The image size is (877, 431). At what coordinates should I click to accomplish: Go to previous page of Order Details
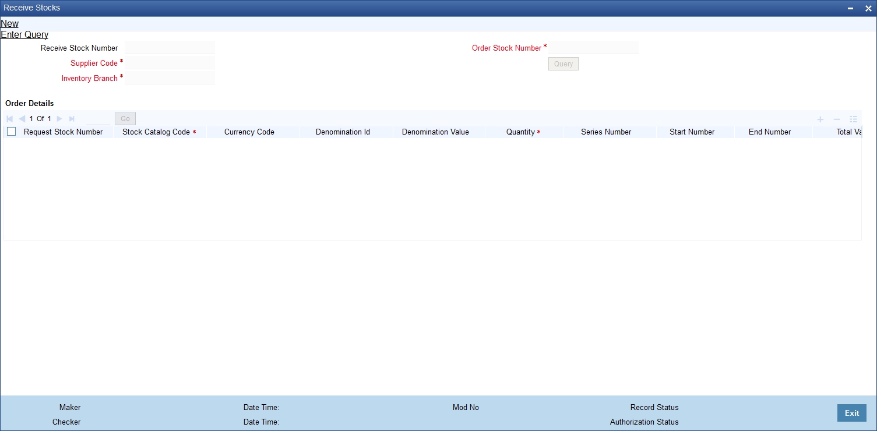[22, 119]
